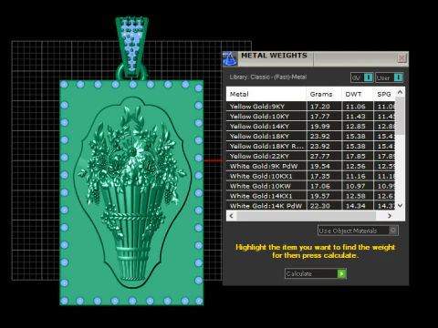The image size is (438, 328).
Task: Select the White Gold:9K PdW row
Action: click(x=311, y=166)
